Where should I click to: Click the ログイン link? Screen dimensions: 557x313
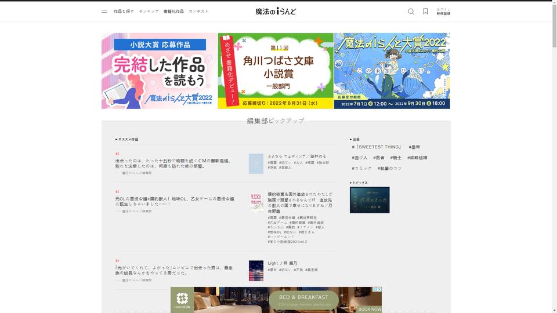tap(443, 9)
